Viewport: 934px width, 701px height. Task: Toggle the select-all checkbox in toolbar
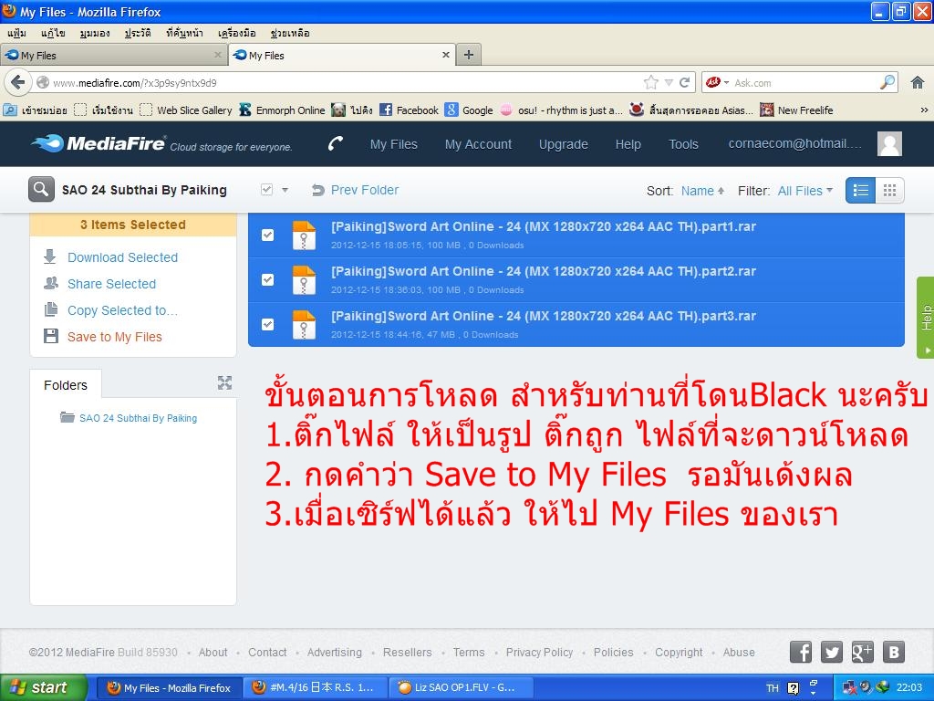pos(267,190)
